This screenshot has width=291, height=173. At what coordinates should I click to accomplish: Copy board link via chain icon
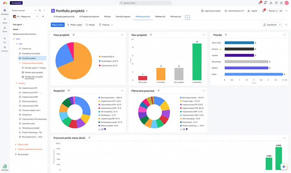(x=281, y=11)
